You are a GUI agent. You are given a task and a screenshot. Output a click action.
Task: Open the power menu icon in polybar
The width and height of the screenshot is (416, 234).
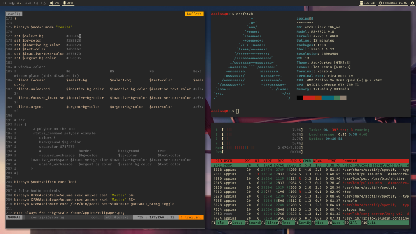pos(412,3)
